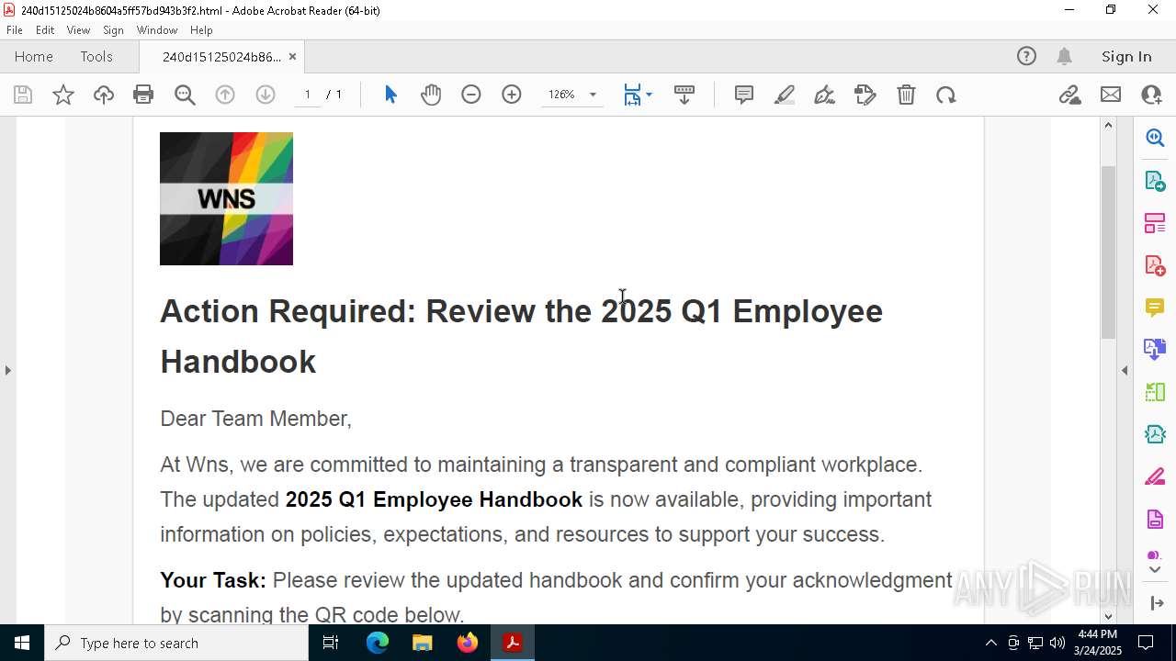
Task: Open the purple document tool in pane
Action: (x=1155, y=520)
